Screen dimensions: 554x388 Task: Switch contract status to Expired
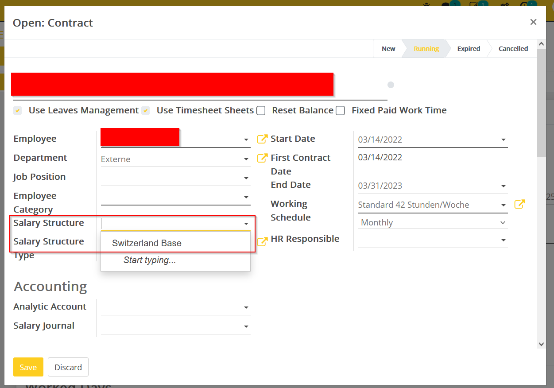click(469, 49)
